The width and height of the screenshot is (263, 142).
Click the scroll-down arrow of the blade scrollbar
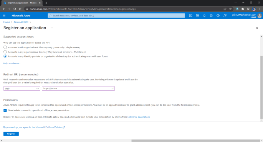click(x=261, y=120)
